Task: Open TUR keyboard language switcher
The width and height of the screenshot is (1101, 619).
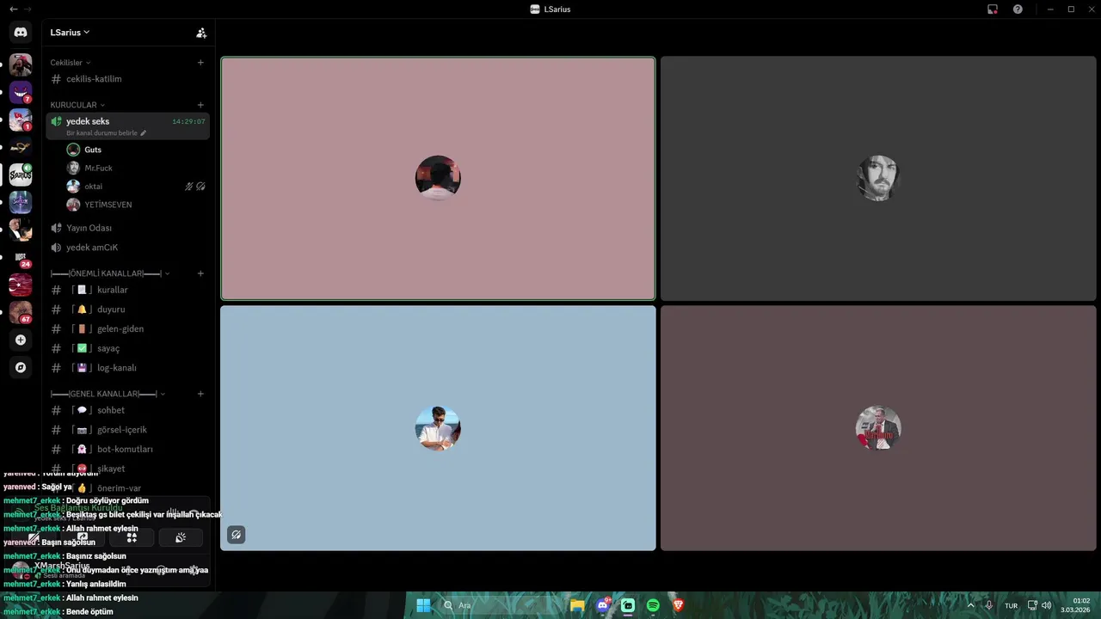Action: (1012, 605)
